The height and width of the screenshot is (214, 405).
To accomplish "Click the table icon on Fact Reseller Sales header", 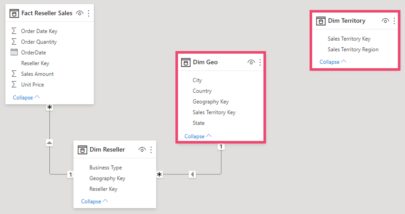I will pyautogui.click(x=14, y=13).
